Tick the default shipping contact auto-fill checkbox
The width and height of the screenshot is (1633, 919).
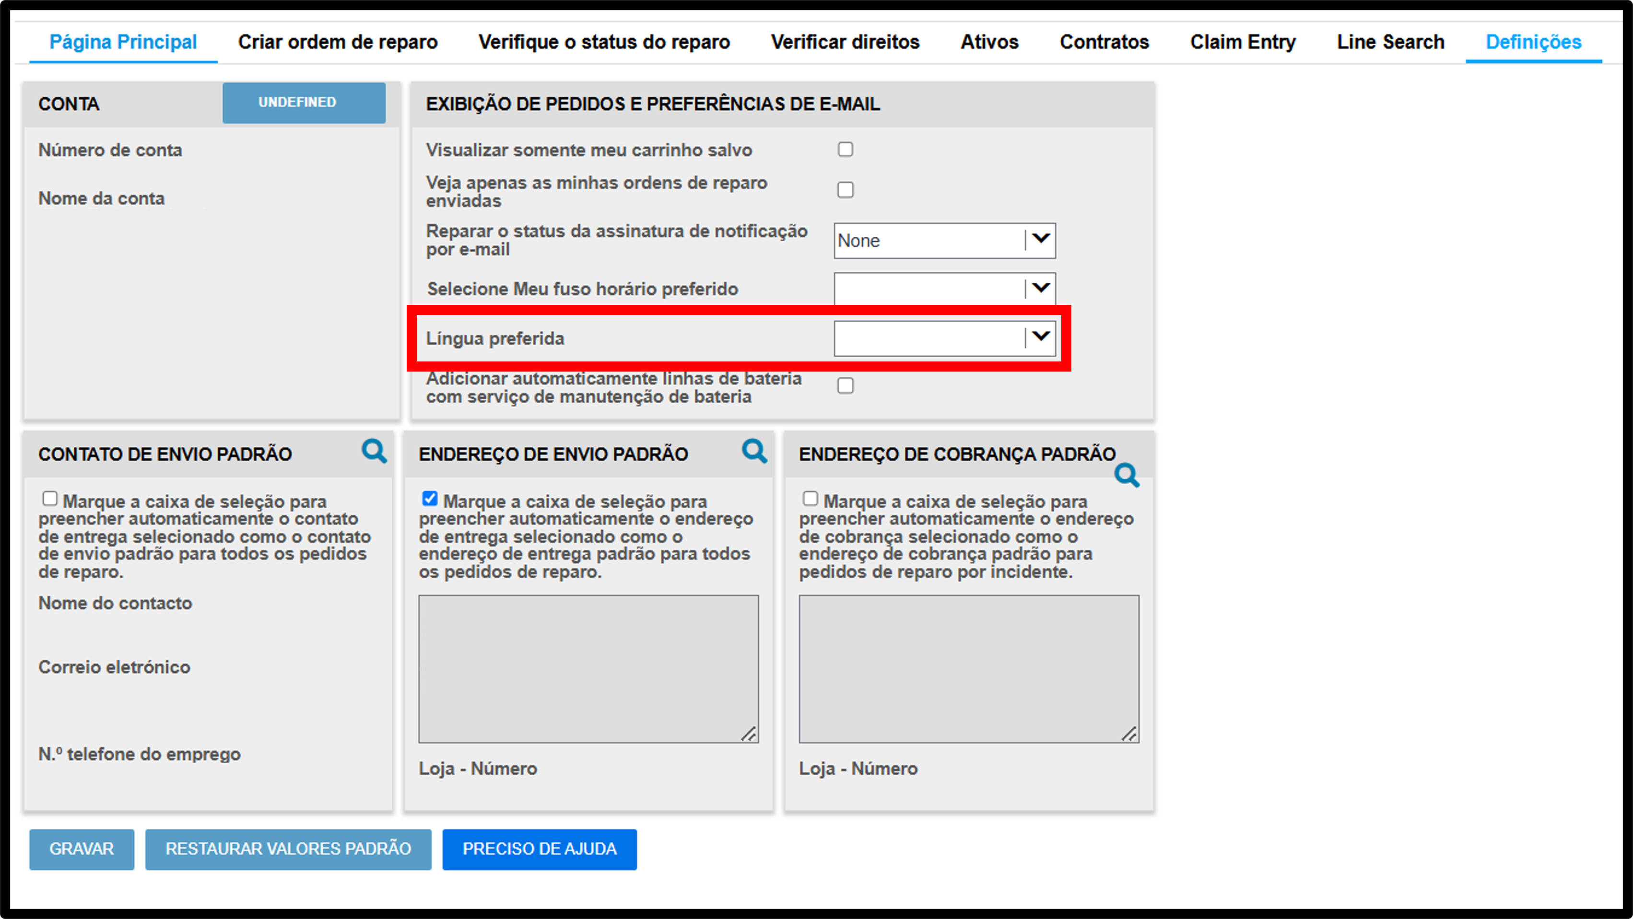coord(49,499)
